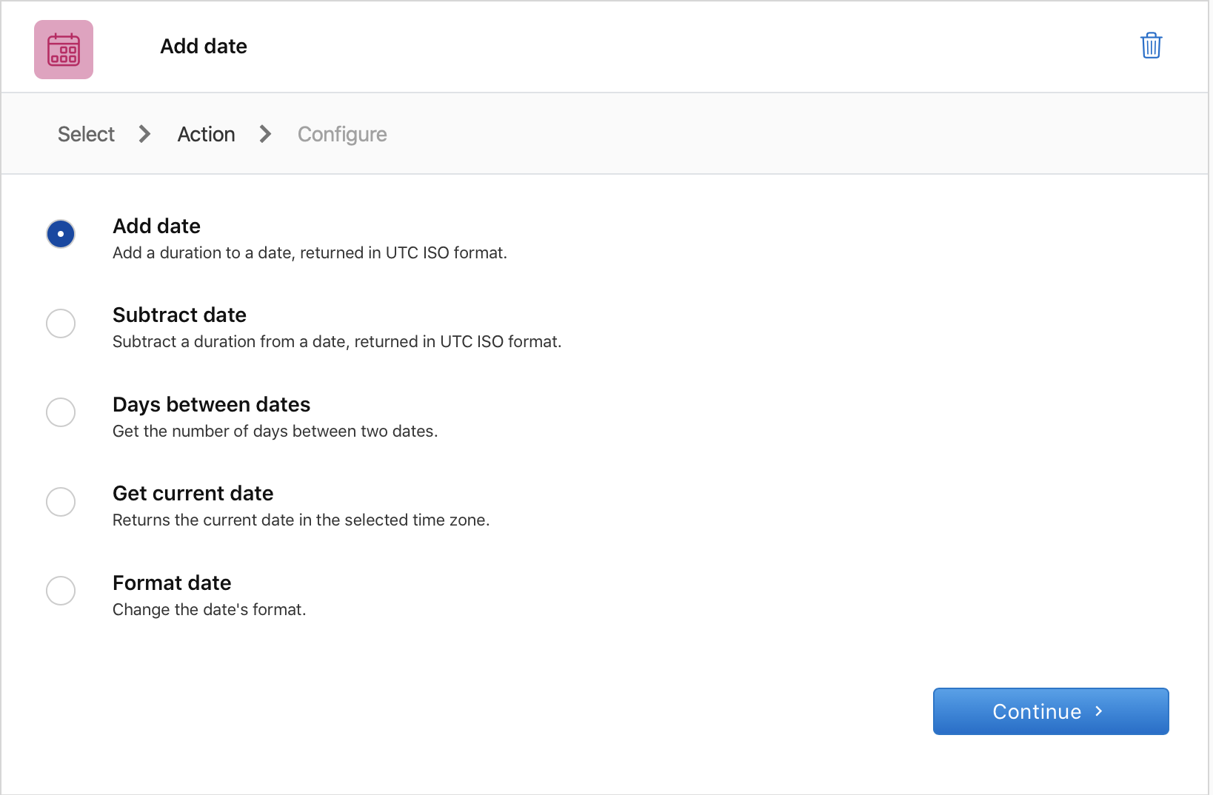This screenshot has width=1213, height=795.
Task: Choose the Subtract date radio option
Action: [x=61, y=323]
